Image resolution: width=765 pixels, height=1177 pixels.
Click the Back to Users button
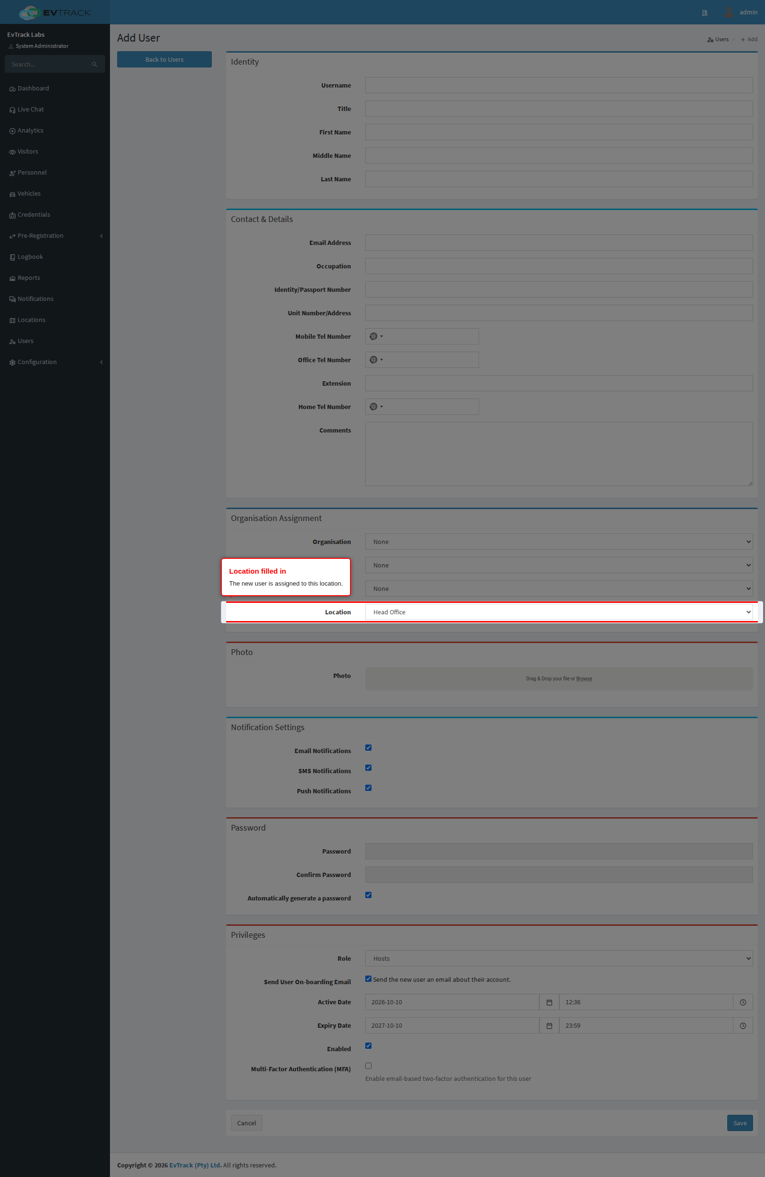[164, 59]
